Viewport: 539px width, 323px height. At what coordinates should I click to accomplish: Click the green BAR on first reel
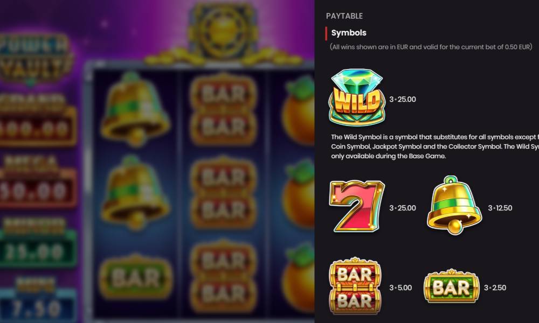[136, 277]
